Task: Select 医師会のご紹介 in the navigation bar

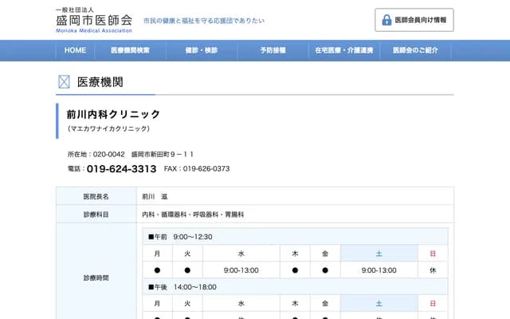Action: (x=414, y=50)
